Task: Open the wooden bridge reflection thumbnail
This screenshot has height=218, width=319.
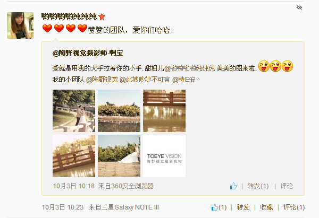Action: [x=164, y=111]
